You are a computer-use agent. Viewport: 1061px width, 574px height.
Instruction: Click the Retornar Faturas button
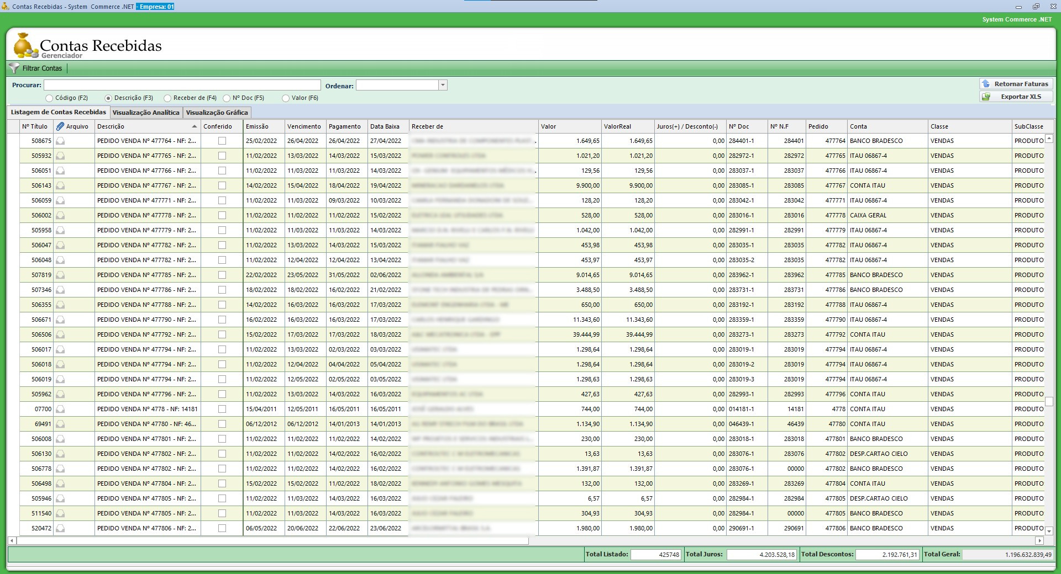tap(1016, 84)
